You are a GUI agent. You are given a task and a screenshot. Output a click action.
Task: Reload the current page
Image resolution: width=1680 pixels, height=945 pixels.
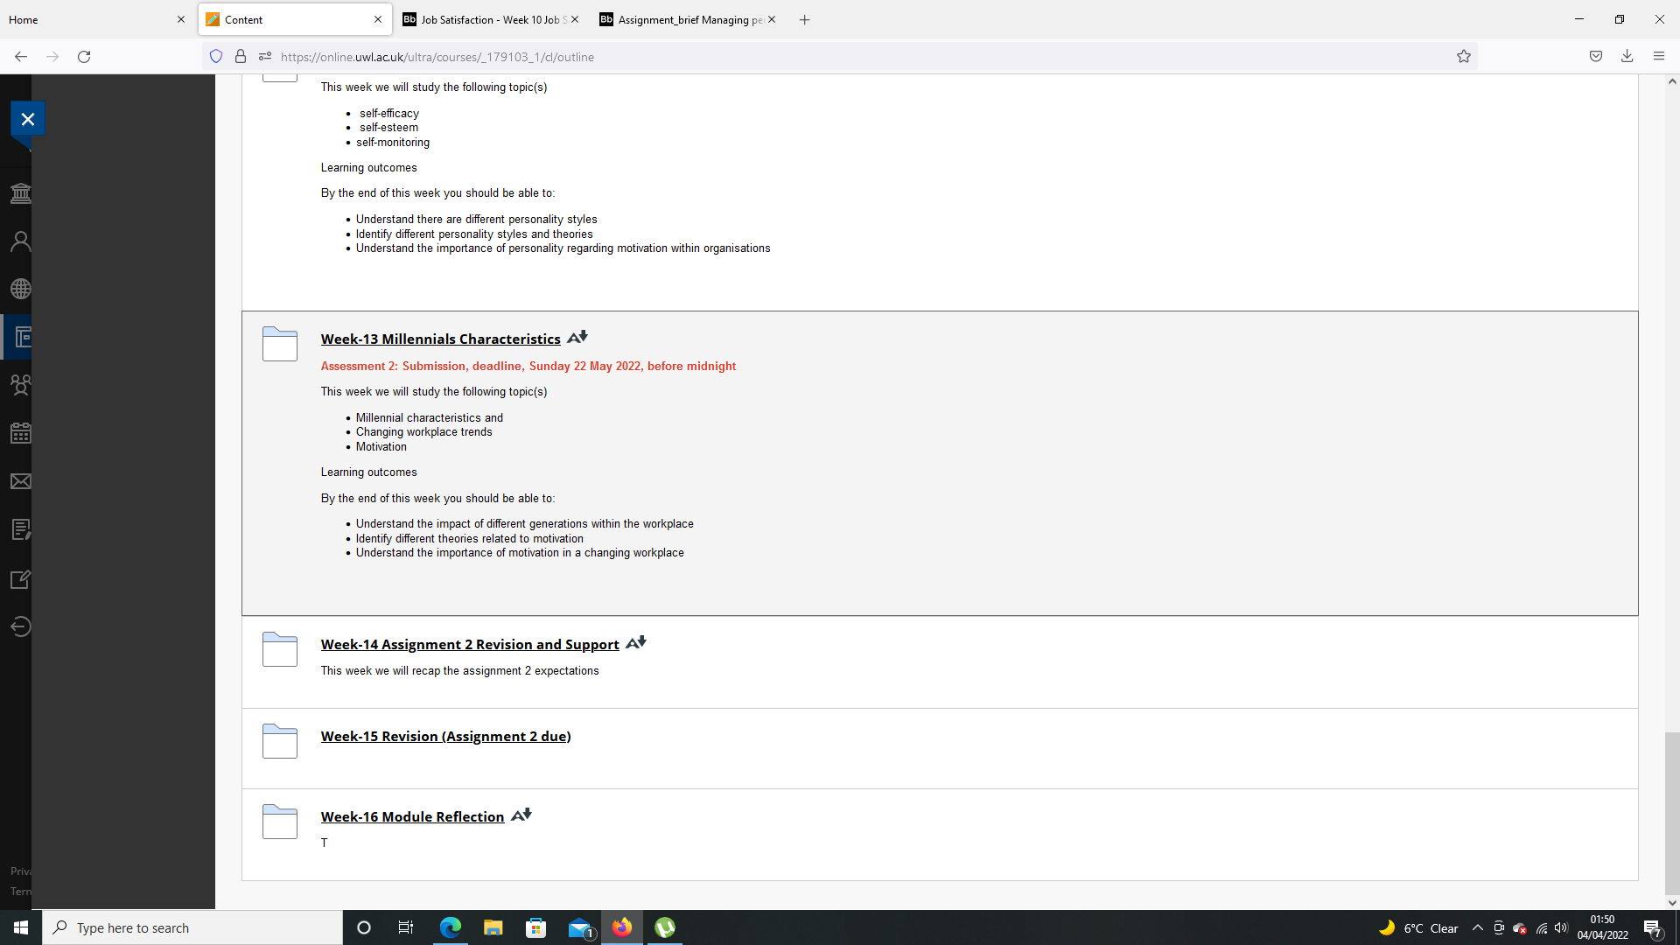tap(84, 56)
